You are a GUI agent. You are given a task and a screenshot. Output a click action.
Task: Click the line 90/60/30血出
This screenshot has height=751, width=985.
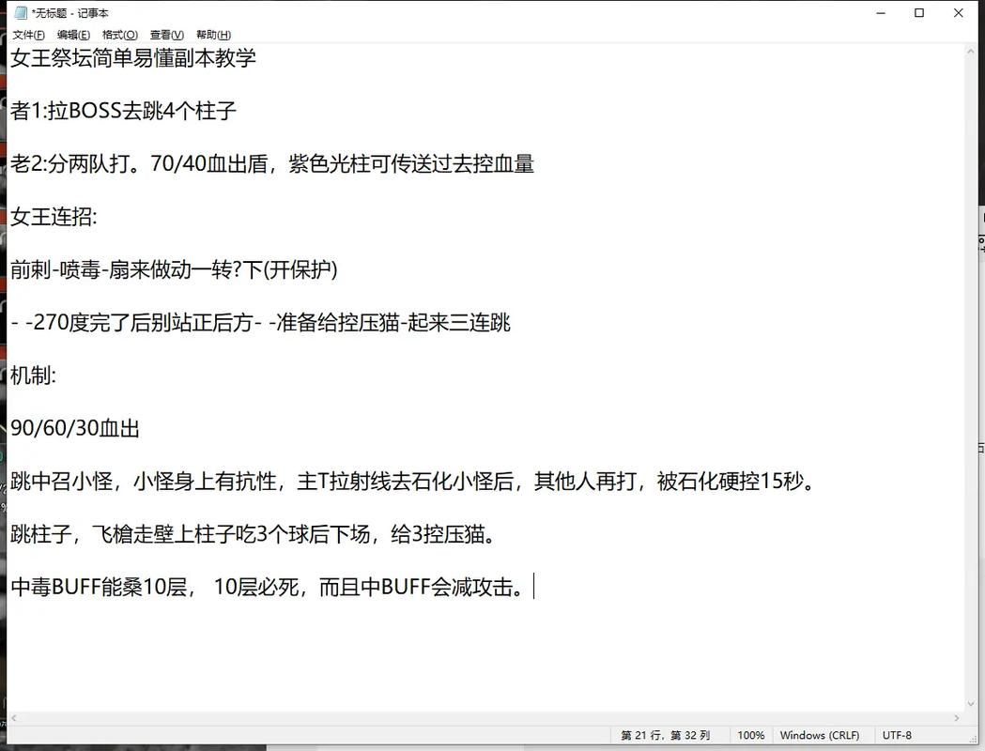click(75, 428)
